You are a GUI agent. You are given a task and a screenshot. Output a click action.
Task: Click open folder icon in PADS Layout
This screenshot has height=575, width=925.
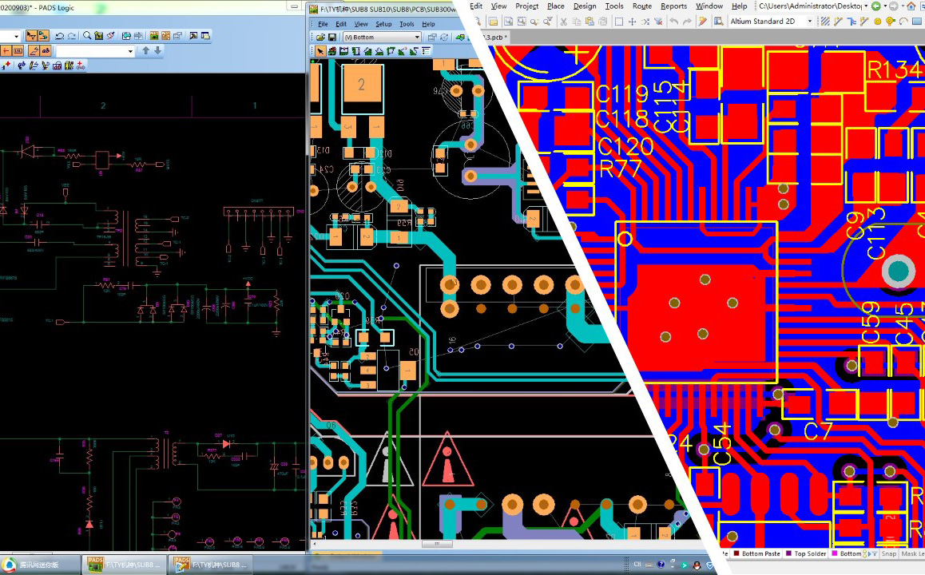[x=320, y=38]
